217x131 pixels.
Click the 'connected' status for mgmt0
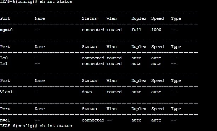click(x=93, y=30)
